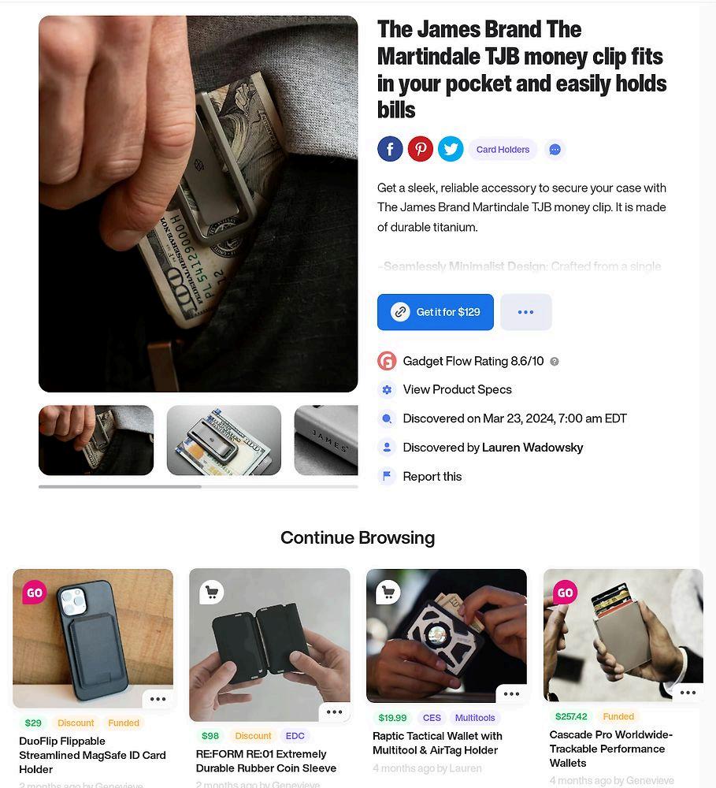Click the image gallery scrollbar
This screenshot has height=788, width=716.
tap(198, 486)
